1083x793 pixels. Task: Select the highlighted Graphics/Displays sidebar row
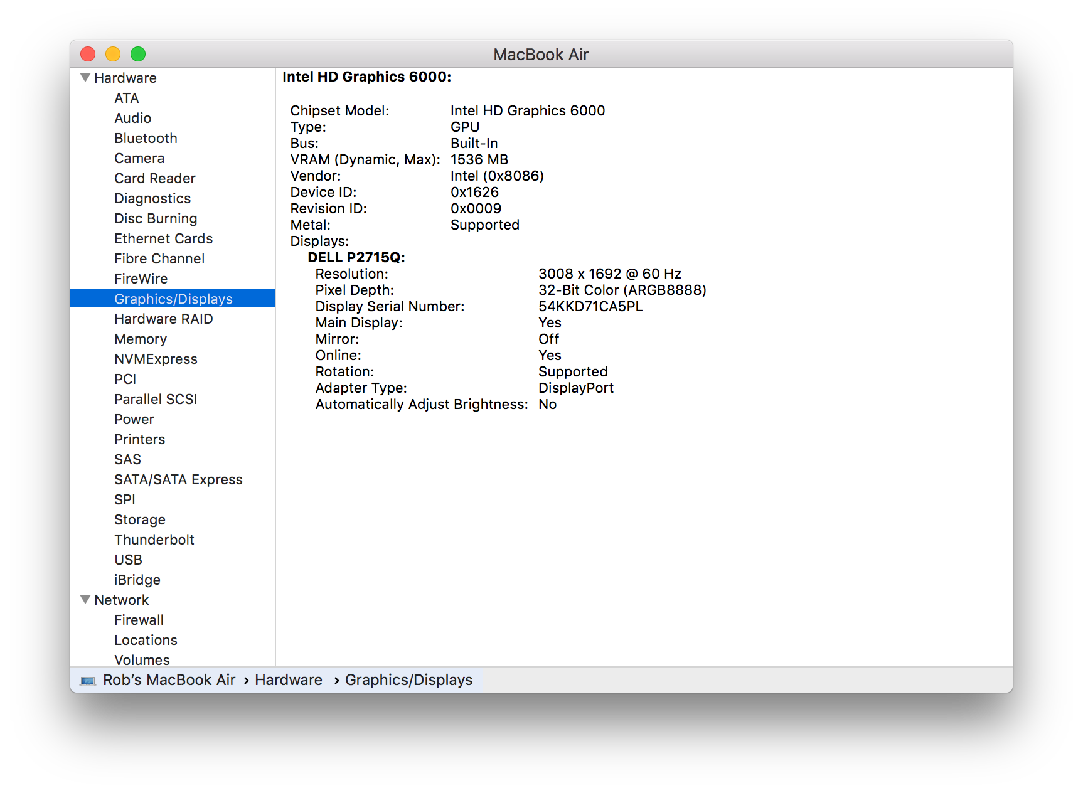(x=173, y=299)
